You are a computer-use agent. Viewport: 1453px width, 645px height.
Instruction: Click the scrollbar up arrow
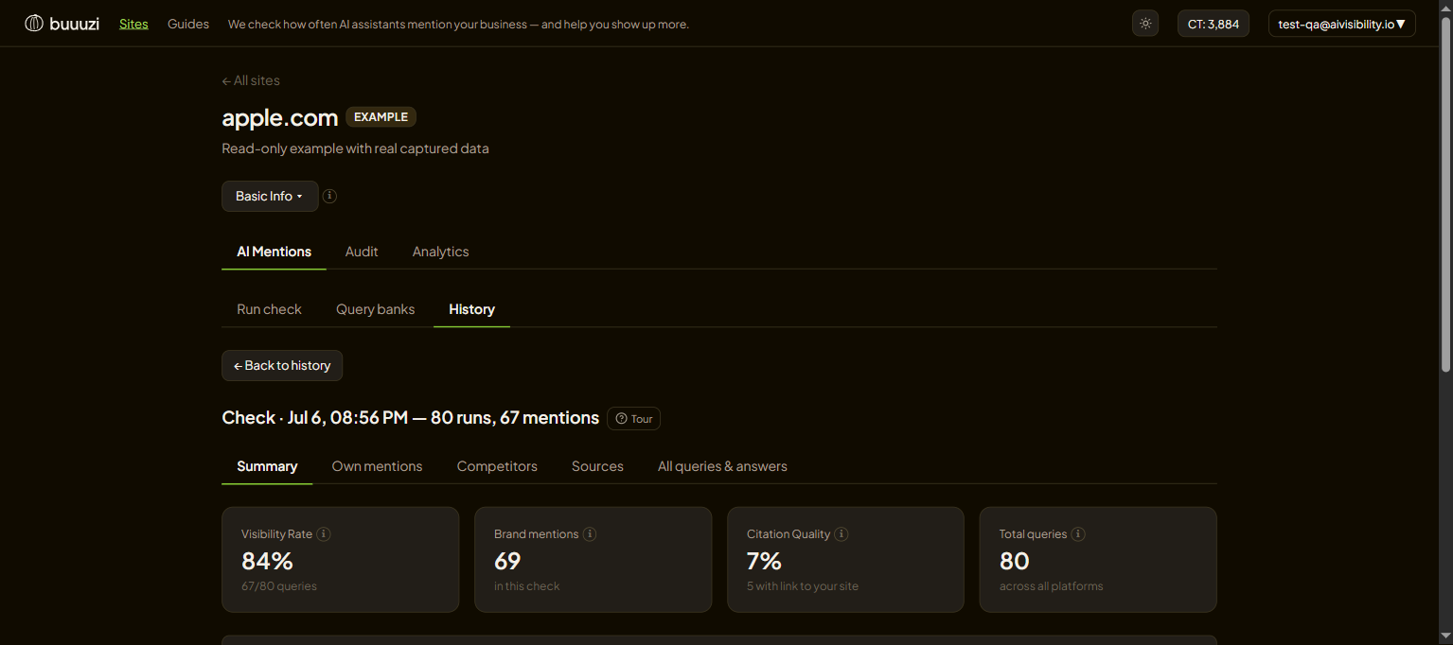coord(1445,8)
